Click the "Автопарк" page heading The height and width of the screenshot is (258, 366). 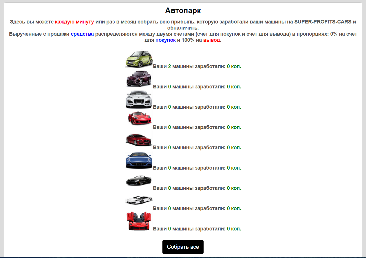point(183,11)
